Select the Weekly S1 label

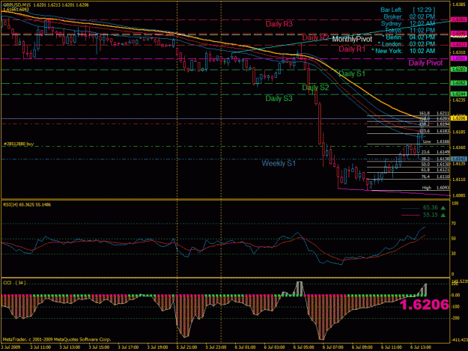coord(279,163)
